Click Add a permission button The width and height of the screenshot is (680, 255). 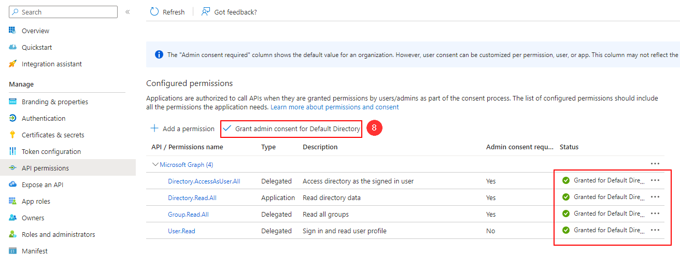182,129
